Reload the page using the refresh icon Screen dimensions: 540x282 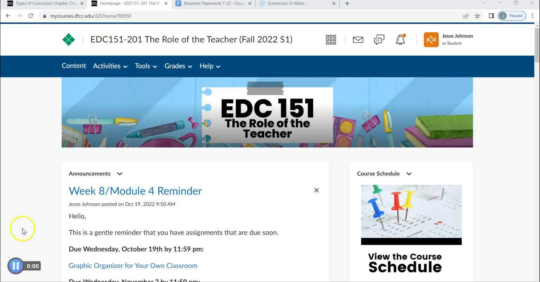[x=31, y=16]
